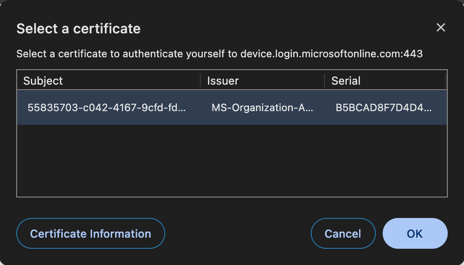Click the serial number B5BCAD8F7D4D4...
Screen dimensions: 464x265
coord(384,108)
